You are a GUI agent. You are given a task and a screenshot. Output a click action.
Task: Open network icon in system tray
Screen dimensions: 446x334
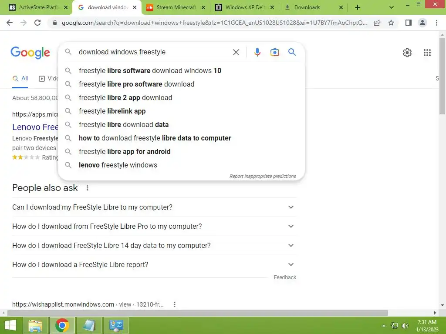click(395, 326)
